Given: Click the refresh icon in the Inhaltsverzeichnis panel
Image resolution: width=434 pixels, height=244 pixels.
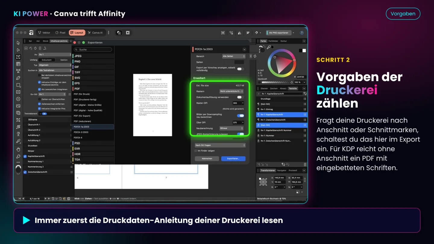Looking at the screenshot, I should coord(36,48).
